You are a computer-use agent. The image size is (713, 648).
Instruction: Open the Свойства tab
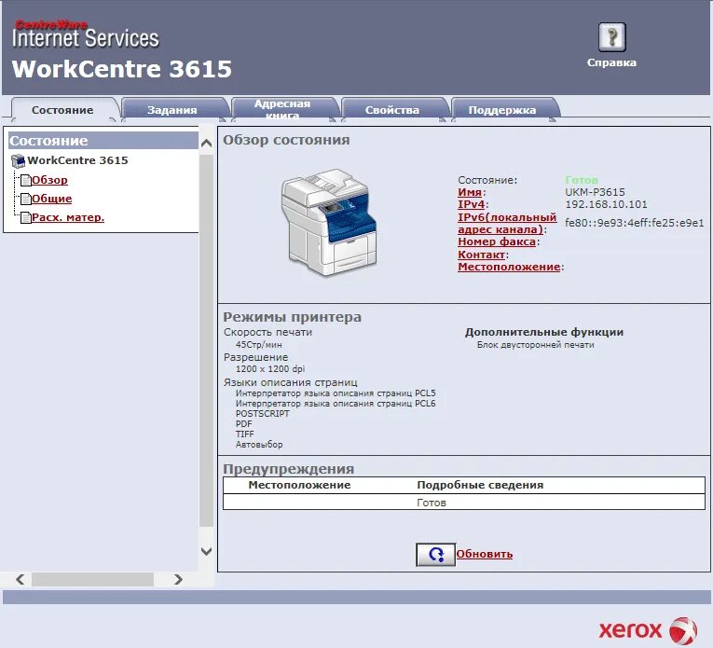coord(392,110)
